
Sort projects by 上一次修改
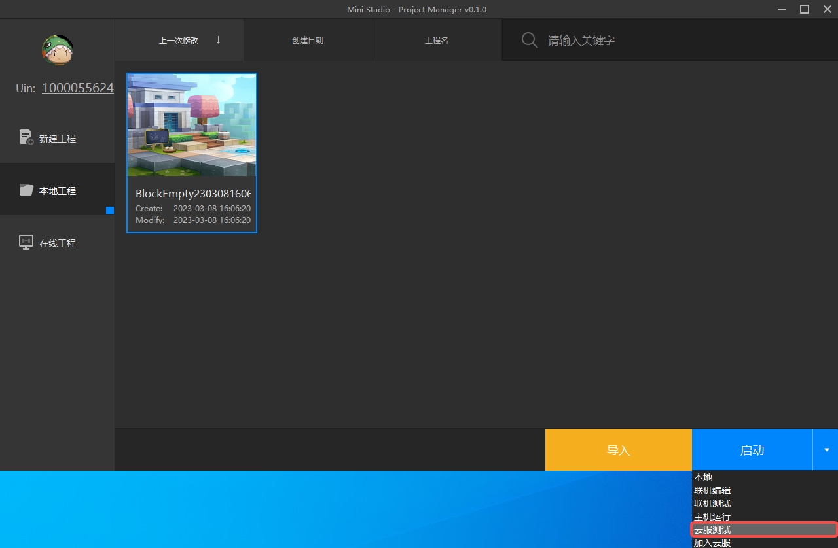pos(179,40)
